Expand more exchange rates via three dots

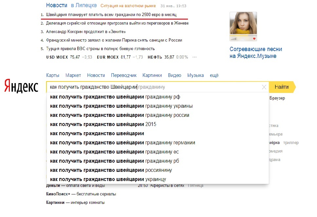click(195, 57)
